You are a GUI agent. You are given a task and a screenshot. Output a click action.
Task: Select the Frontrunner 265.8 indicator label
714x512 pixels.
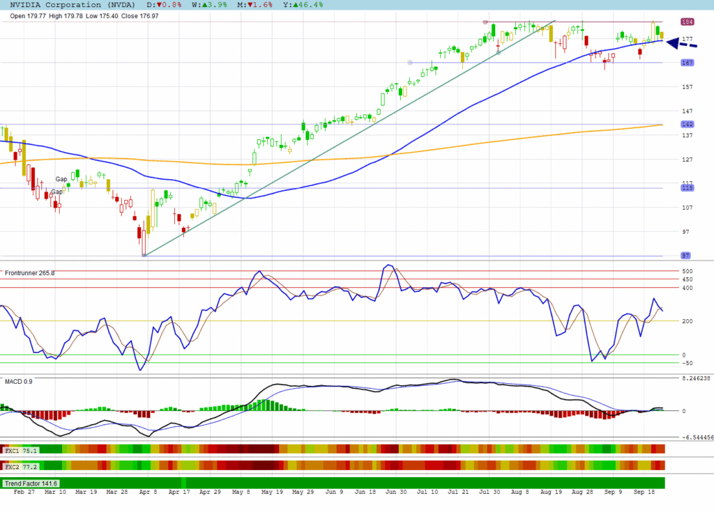[x=30, y=273]
